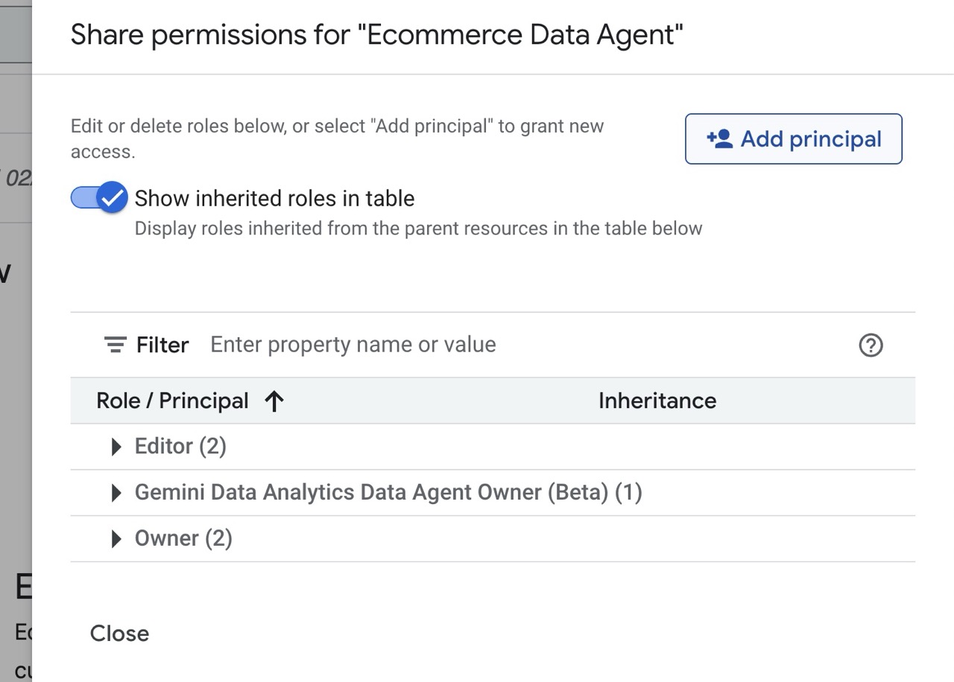Expand the Owner role arrow

[x=116, y=539]
